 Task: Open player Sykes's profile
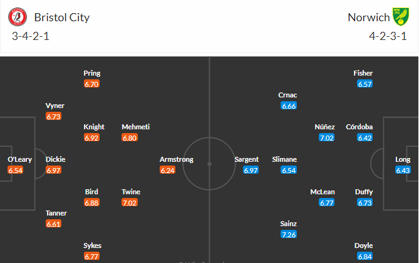click(x=93, y=246)
